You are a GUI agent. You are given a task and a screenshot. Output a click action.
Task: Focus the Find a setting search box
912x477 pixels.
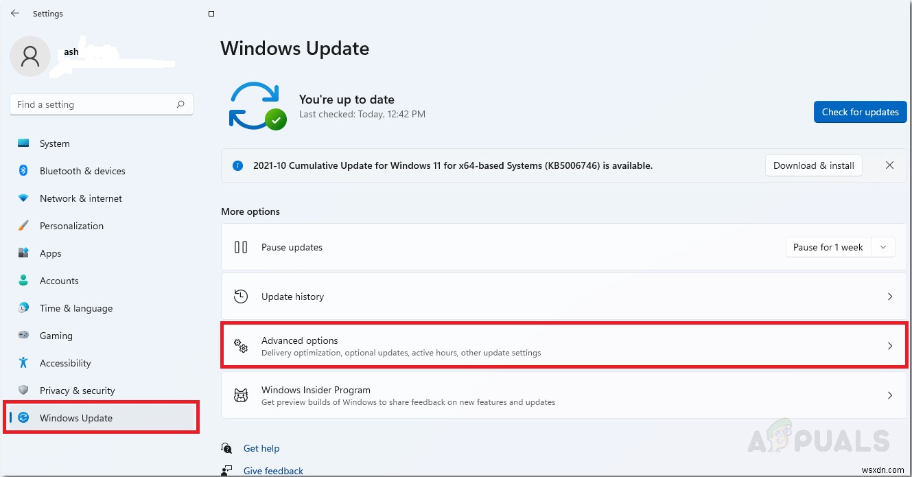tap(93, 104)
